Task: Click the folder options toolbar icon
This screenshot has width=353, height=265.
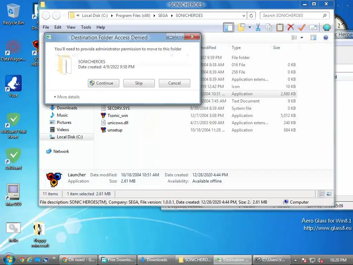Action: pyautogui.click(x=241, y=27)
